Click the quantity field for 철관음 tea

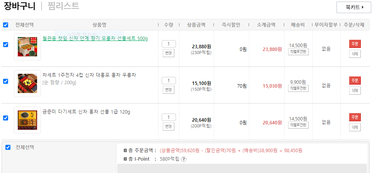[169, 44]
